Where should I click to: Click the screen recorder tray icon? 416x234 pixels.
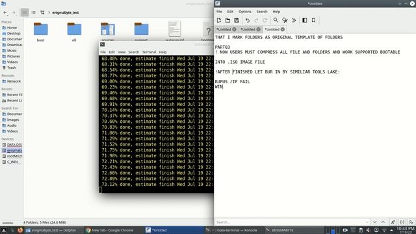point(345,230)
